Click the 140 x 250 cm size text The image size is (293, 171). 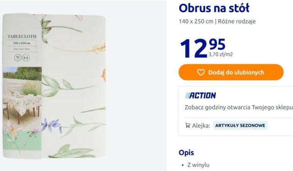pyautogui.click(x=196, y=22)
